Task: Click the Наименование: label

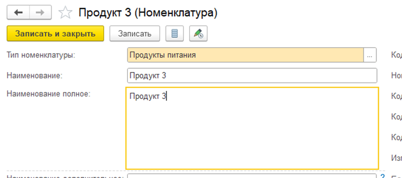Action: click(x=34, y=76)
